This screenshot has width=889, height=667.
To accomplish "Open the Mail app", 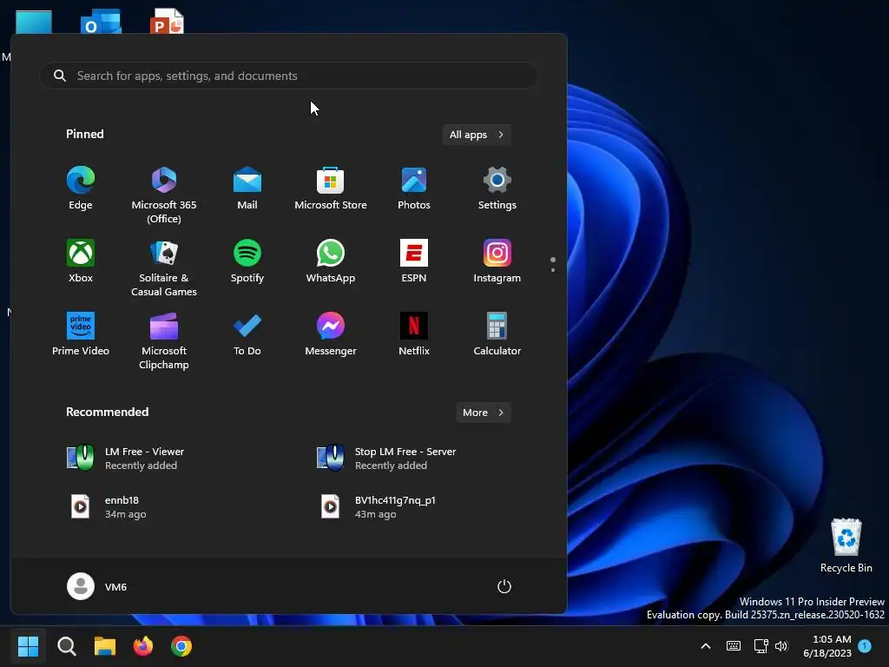I will pyautogui.click(x=247, y=188).
